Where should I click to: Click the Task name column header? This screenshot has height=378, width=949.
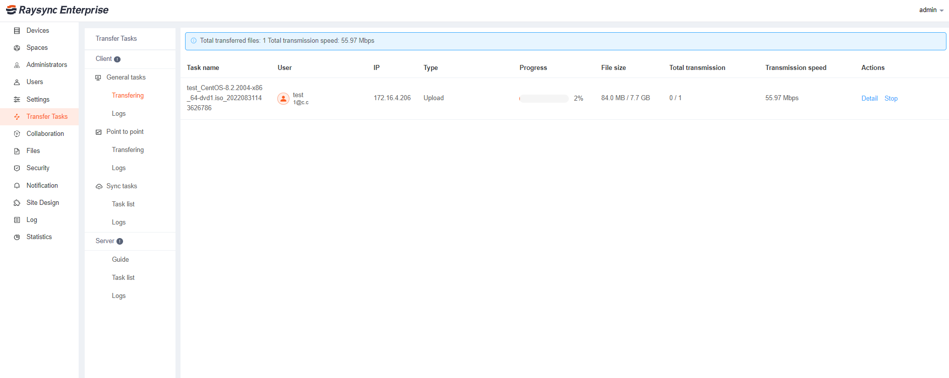coord(203,68)
